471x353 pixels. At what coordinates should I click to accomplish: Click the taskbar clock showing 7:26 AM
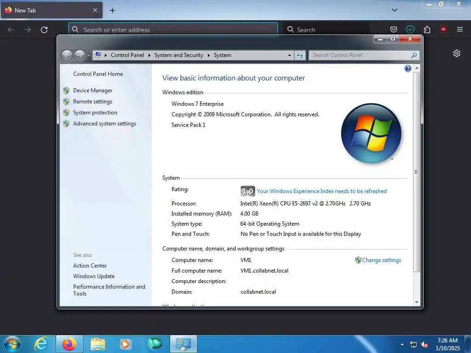click(x=448, y=344)
